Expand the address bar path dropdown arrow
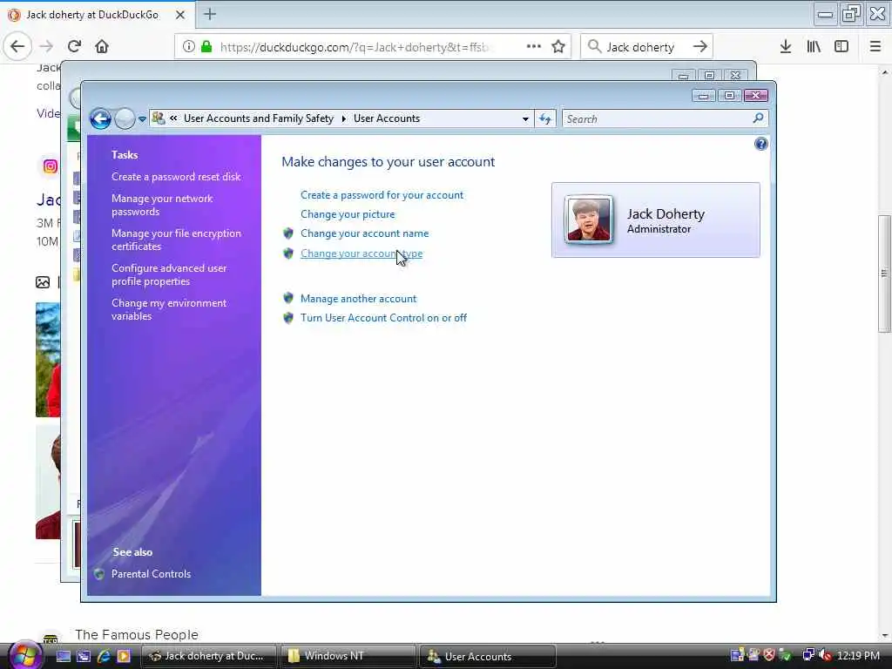 pyautogui.click(x=525, y=118)
